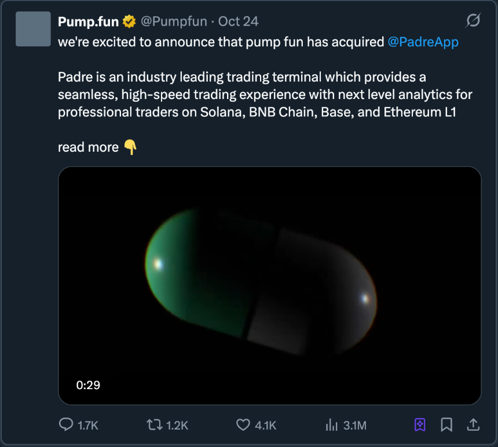The height and width of the screenshot is (447, 498).
Task: Open the post via Oct 24 timestamp
Action: (237, 21)
